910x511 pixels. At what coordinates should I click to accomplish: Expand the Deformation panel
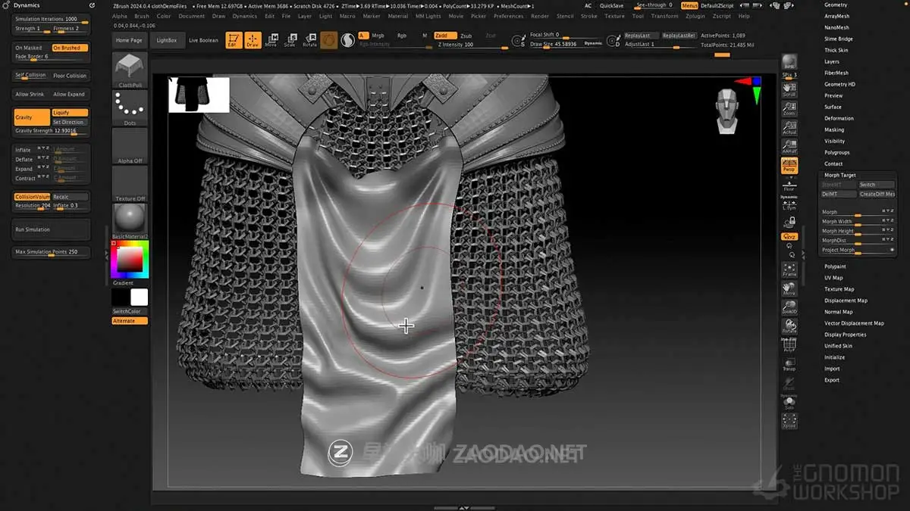(838, 118)
